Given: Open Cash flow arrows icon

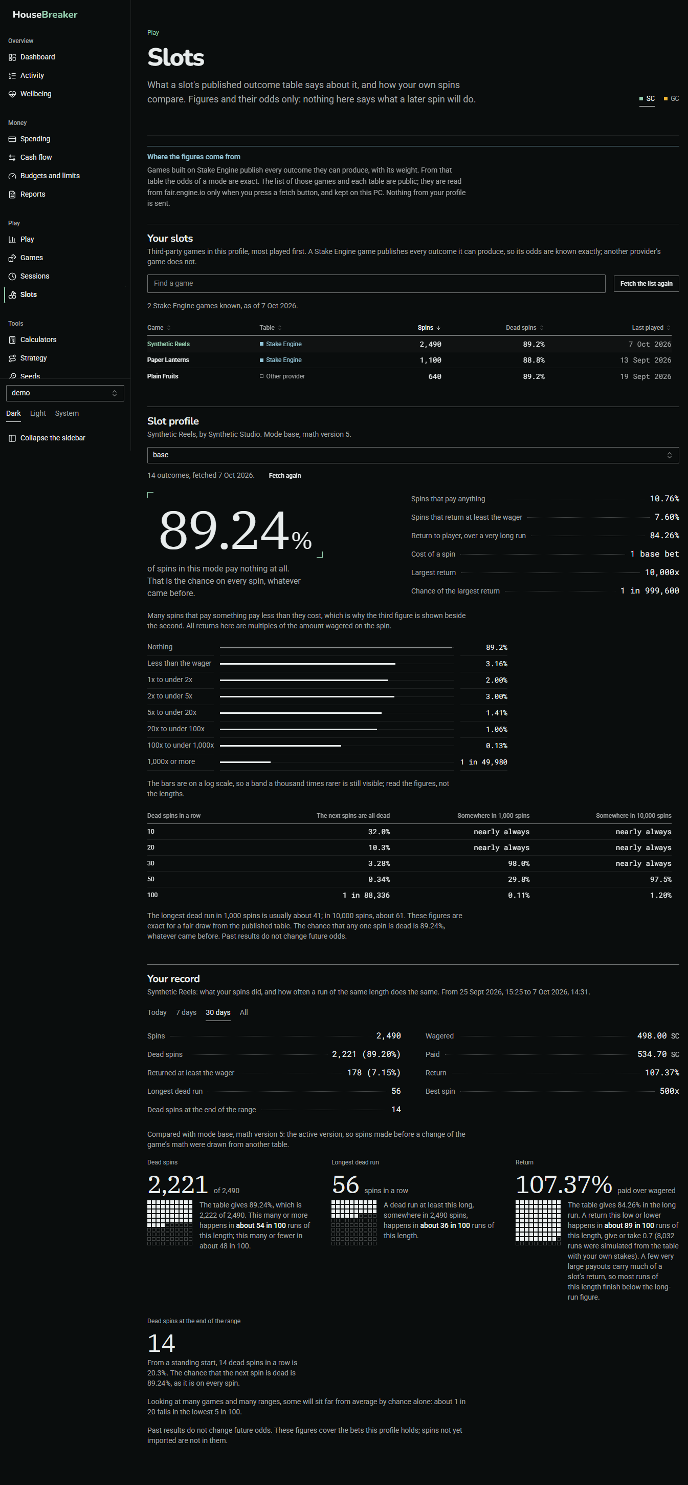Looking at the screenshot, I should (12, 157).
